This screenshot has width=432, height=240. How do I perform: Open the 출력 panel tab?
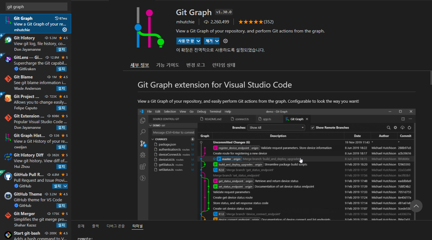click(95, 226)
